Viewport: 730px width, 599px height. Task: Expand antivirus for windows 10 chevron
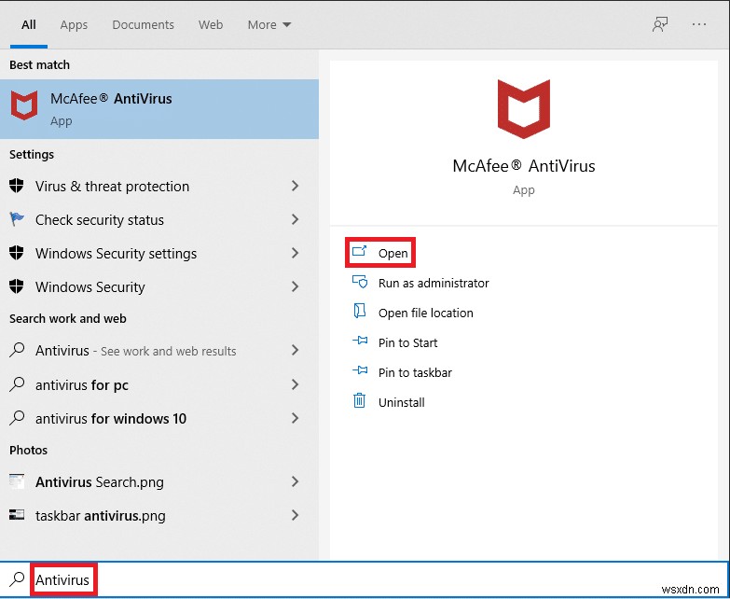295,418
